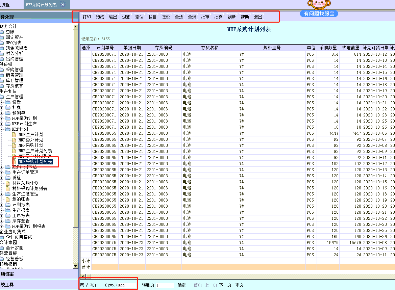Screen dimensions: 395x290
Task: Click the 确定 button beside 转到页
Action: tap(182, 285)
